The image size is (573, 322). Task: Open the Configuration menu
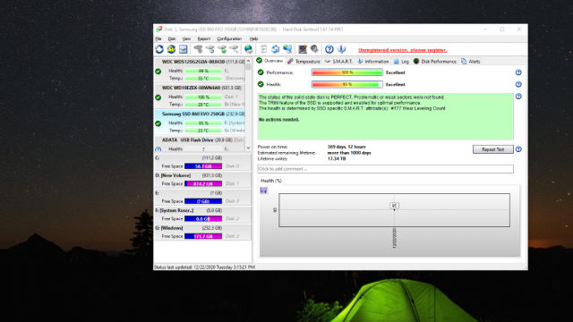pyautogui.click(x=229, y=38)
